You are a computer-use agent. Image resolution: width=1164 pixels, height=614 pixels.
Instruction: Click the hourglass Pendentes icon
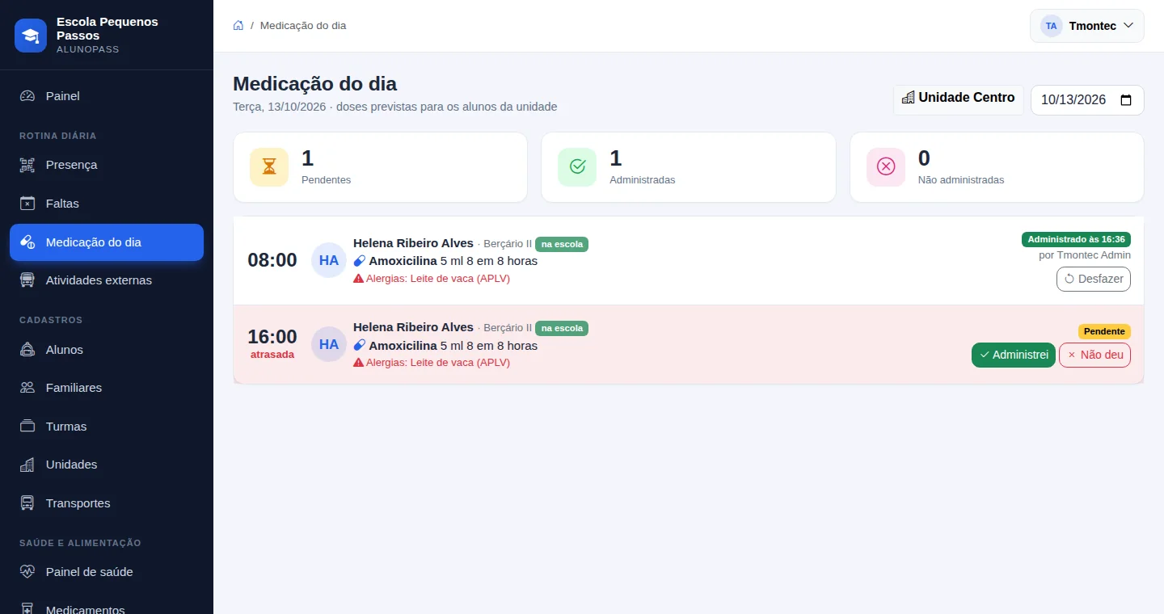269,167
